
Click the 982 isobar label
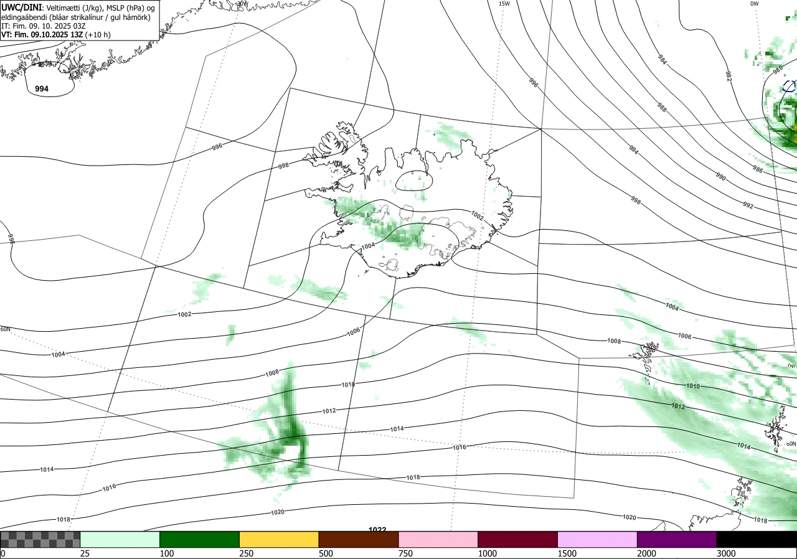729,76
